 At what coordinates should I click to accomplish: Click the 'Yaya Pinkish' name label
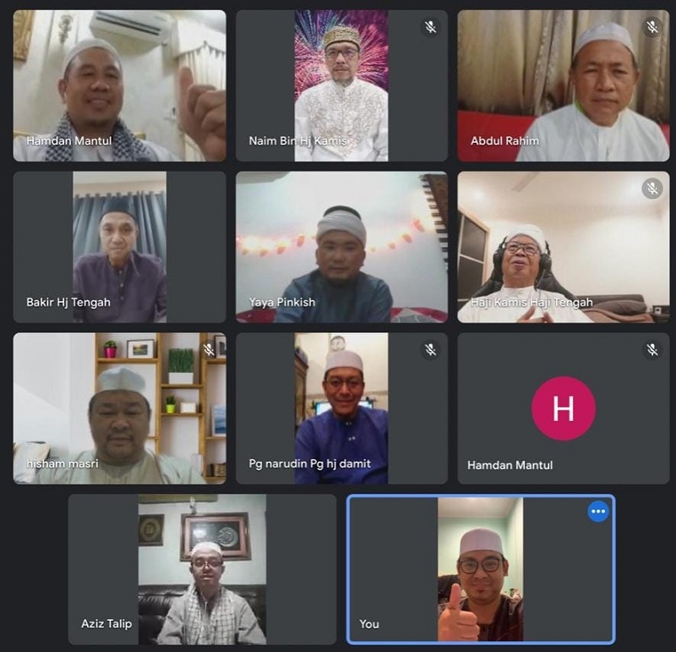pos(282,302)
